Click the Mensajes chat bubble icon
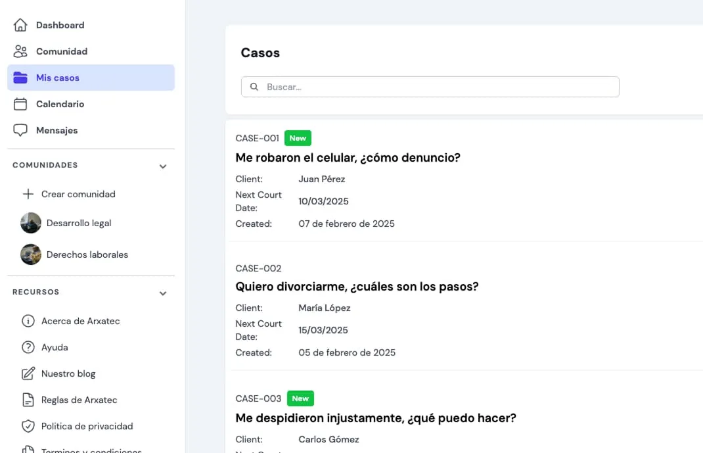Image resolution: width=703 pixels, height=453 pixels. click(20, 130)
